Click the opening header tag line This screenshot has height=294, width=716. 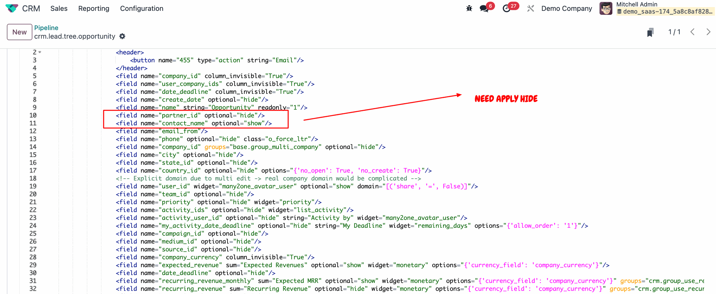click(130, 52)
